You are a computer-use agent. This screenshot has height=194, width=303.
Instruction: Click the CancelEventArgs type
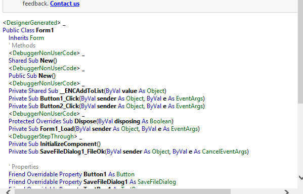(225, 152)
